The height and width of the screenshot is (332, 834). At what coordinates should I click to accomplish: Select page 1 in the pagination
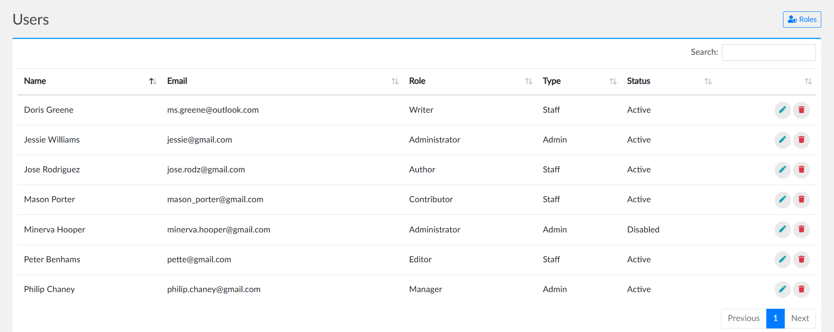click(x=775, y=318)
